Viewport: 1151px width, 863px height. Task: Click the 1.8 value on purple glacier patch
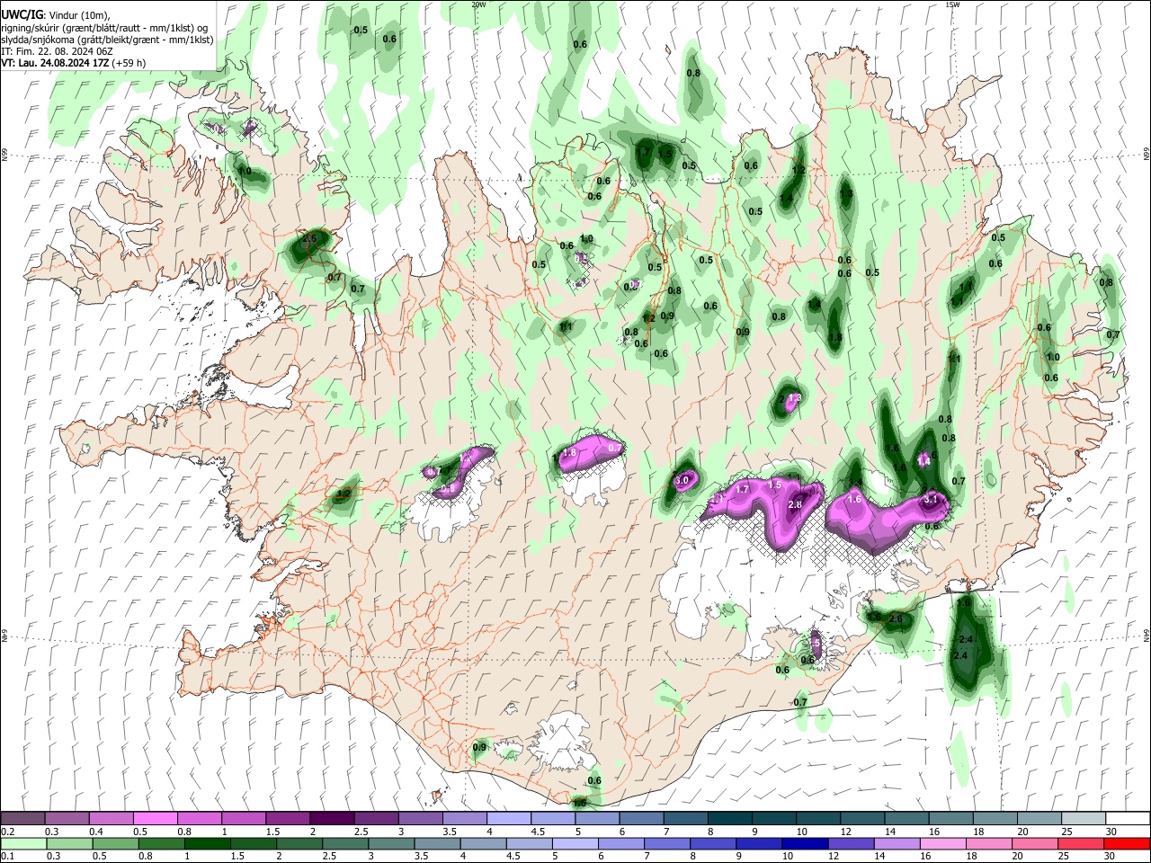569,453
